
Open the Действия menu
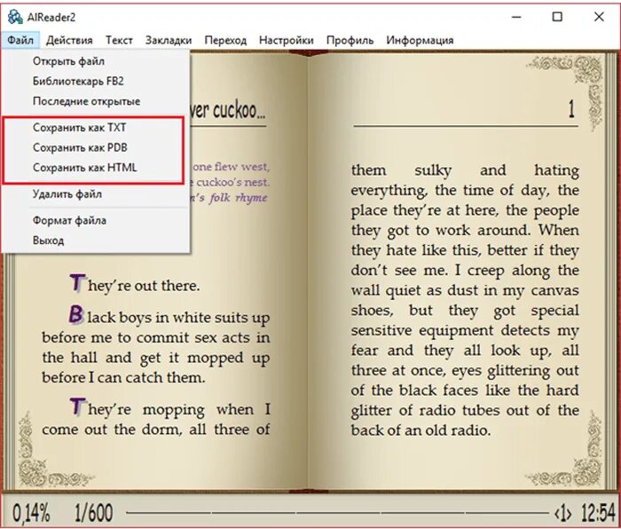(69, 41)
